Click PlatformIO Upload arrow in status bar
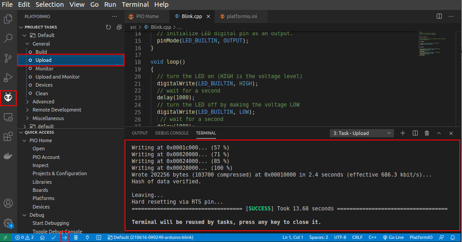Image resolution: width=462 pixels, height=242 pixels. tap(65, 237)
